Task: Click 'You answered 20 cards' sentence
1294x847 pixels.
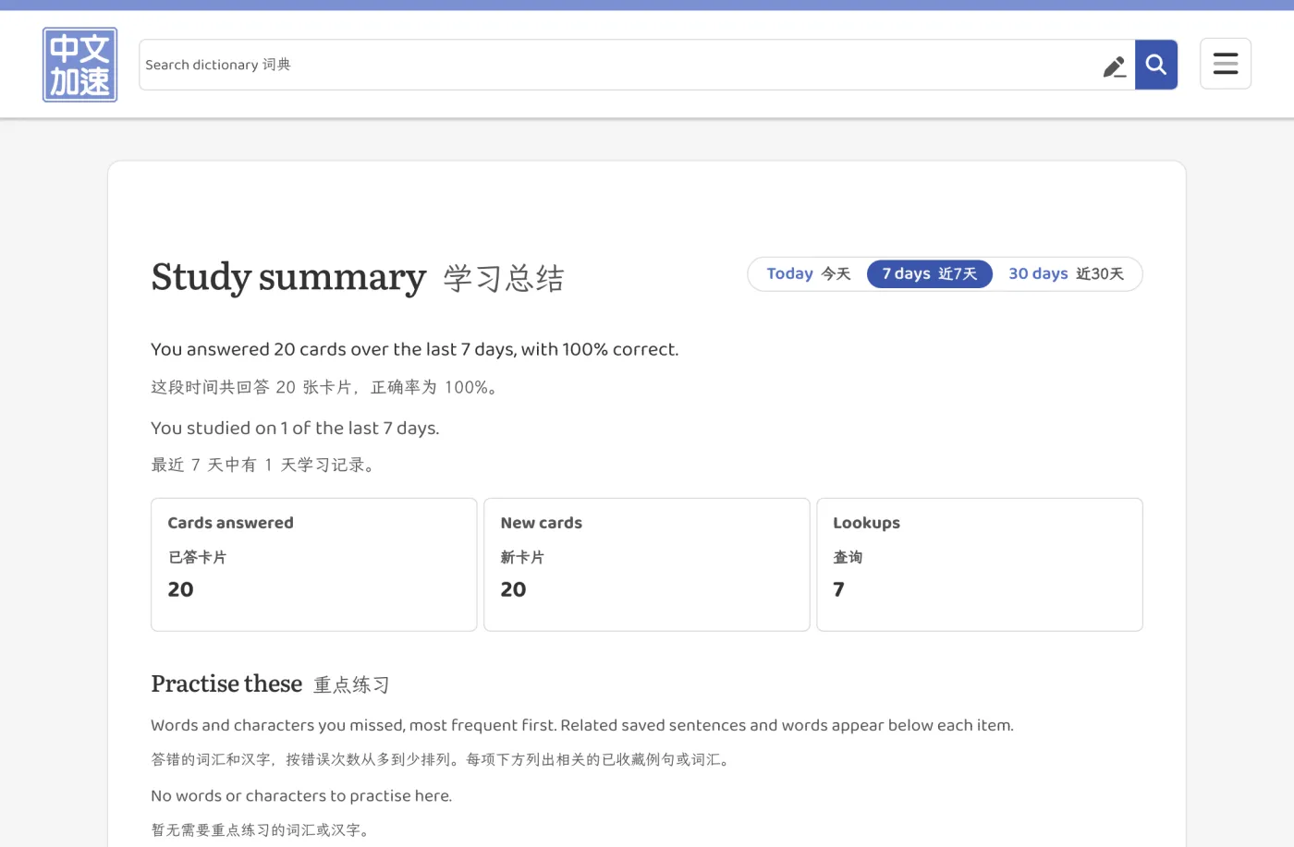Action: tap(415, 349)
